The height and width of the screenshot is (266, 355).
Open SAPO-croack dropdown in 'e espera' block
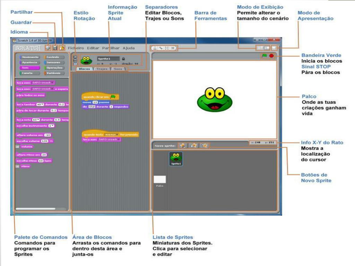point(43,89)
